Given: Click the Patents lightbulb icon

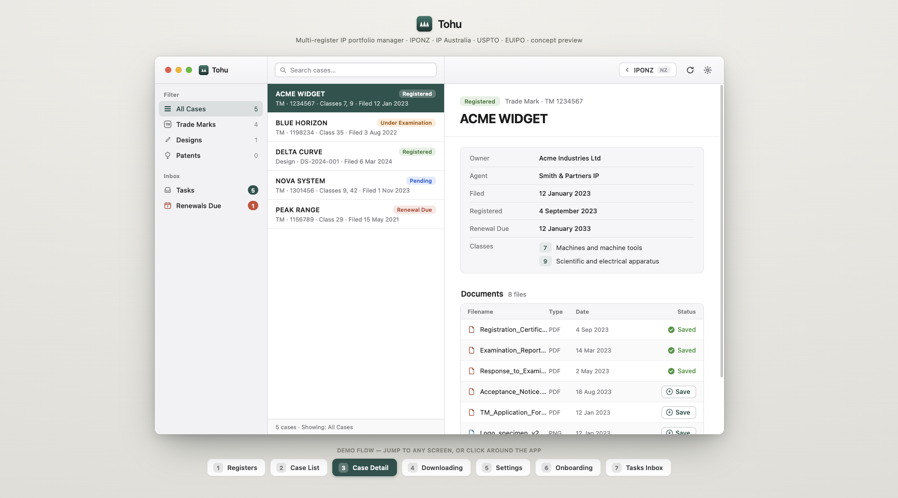Looking at the screenshot, I should pyautogui.click(x=168, y=156).
